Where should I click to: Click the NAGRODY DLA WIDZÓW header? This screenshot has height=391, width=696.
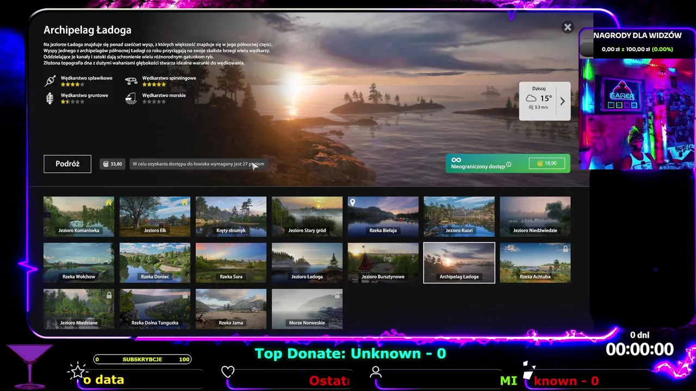point(637,35)
